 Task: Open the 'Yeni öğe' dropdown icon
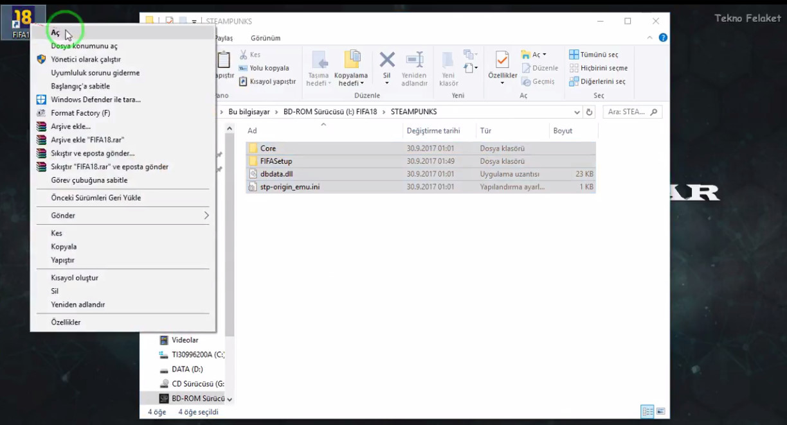[471, 55]
